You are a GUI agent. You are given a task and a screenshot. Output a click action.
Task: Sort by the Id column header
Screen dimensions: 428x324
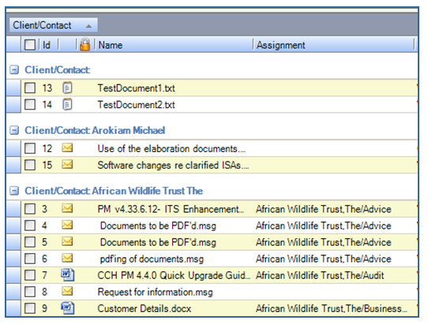(x=47, y=45)
